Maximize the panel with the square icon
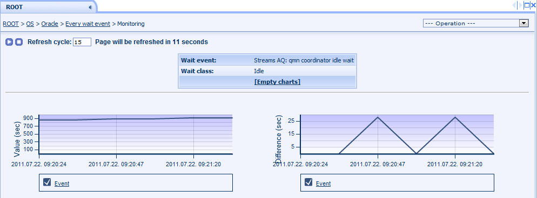The image size is (537, 198). (x=527, y=5)
